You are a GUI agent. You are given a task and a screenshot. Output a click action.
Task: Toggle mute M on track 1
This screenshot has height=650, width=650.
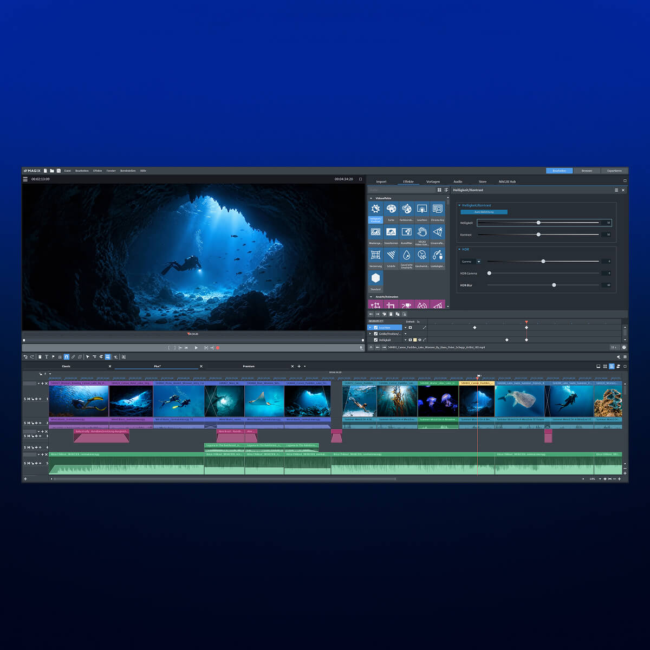[x=29, y=399]
